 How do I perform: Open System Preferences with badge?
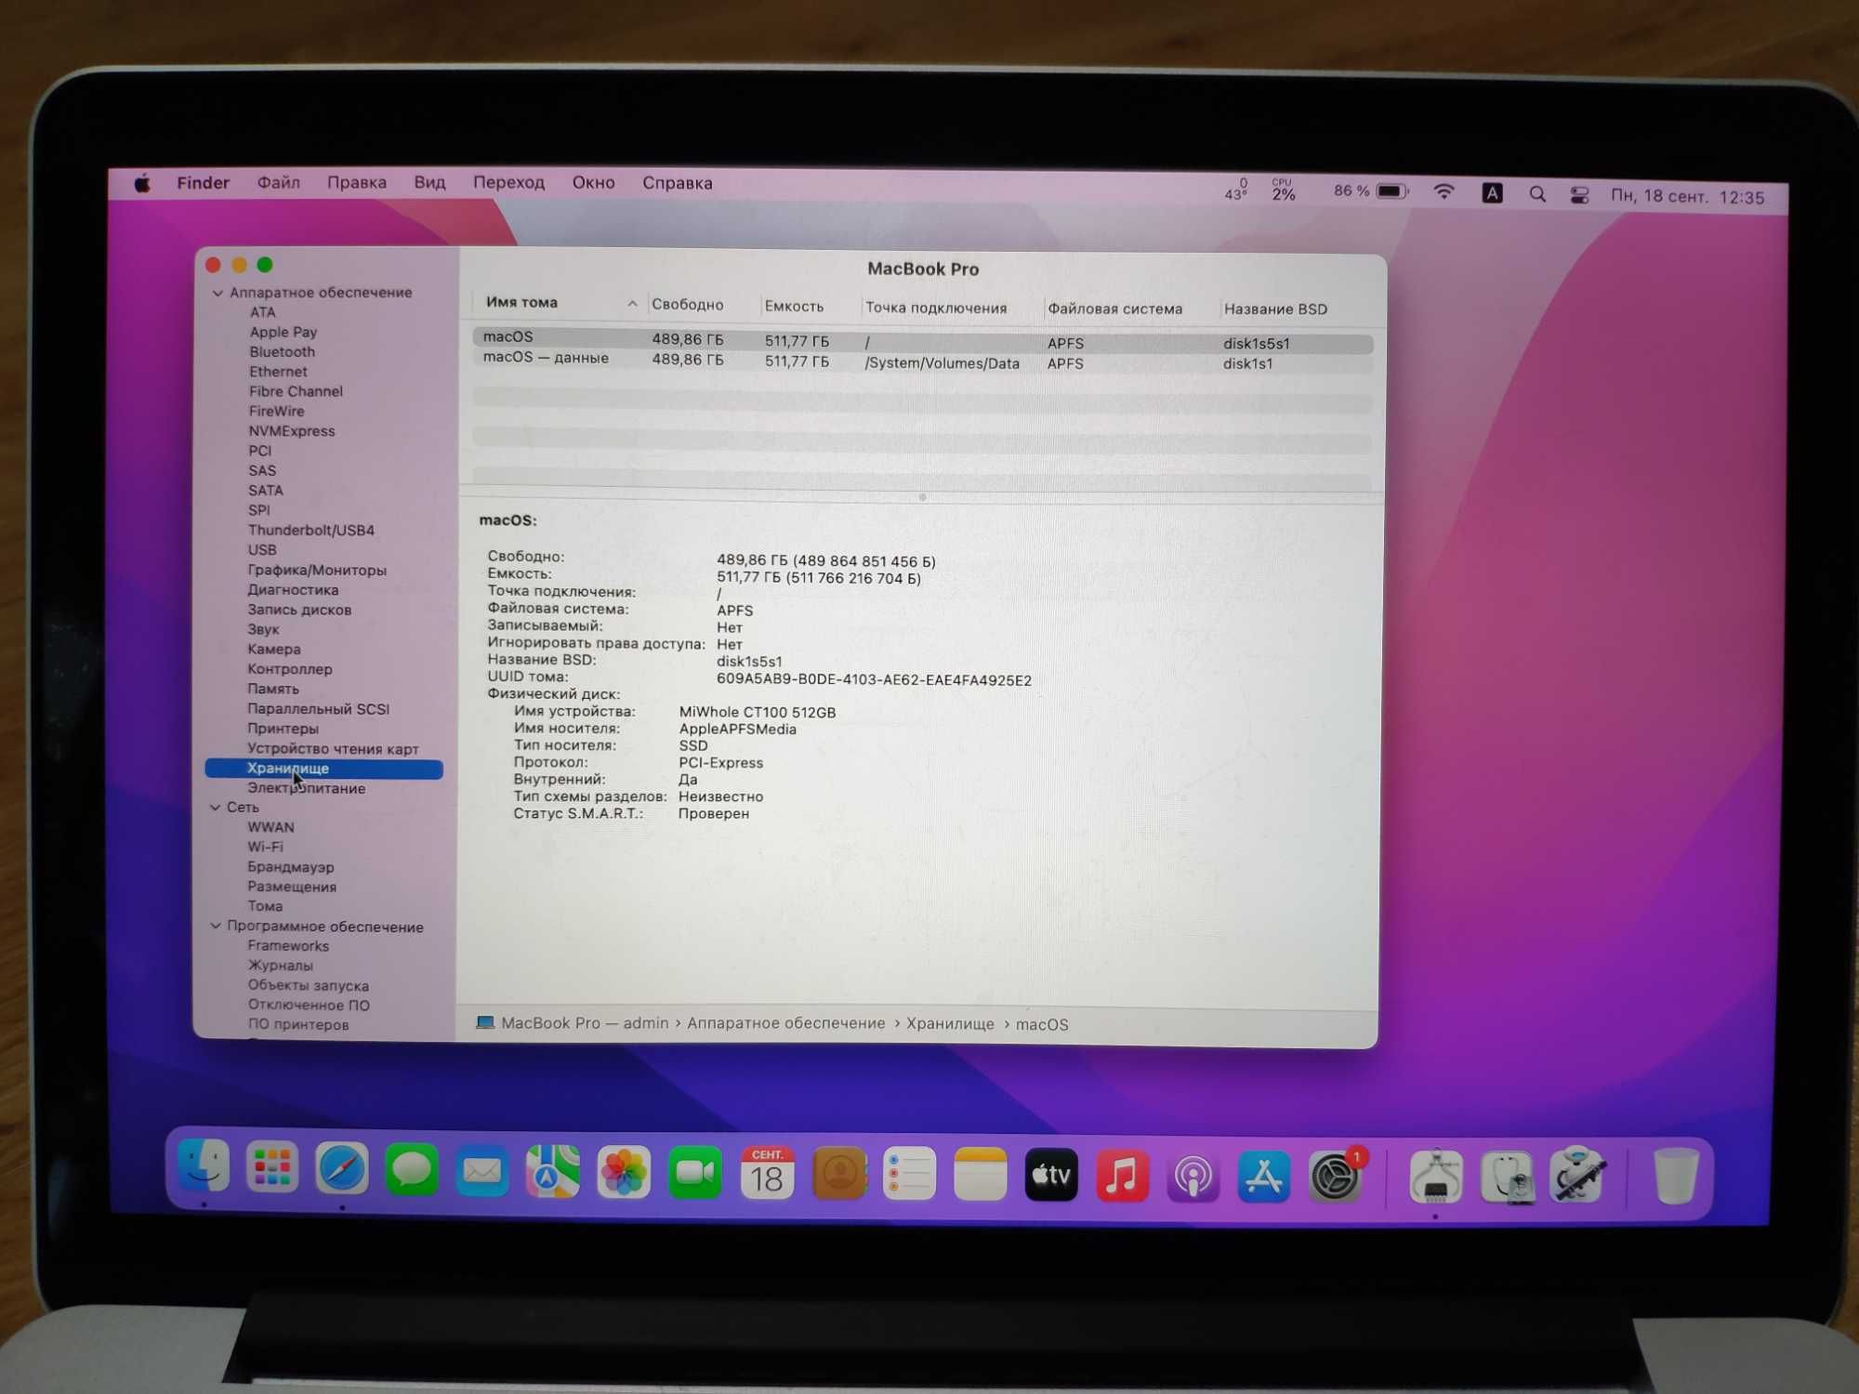tap(1336, 1177)
